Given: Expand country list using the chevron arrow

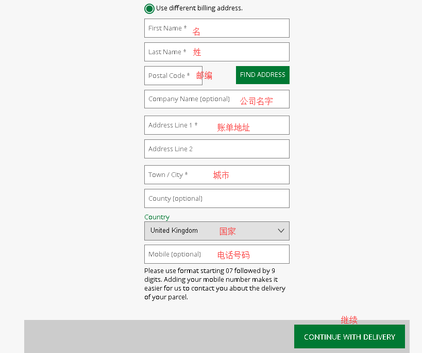Looking at the screenshot, I should point(281,231).
